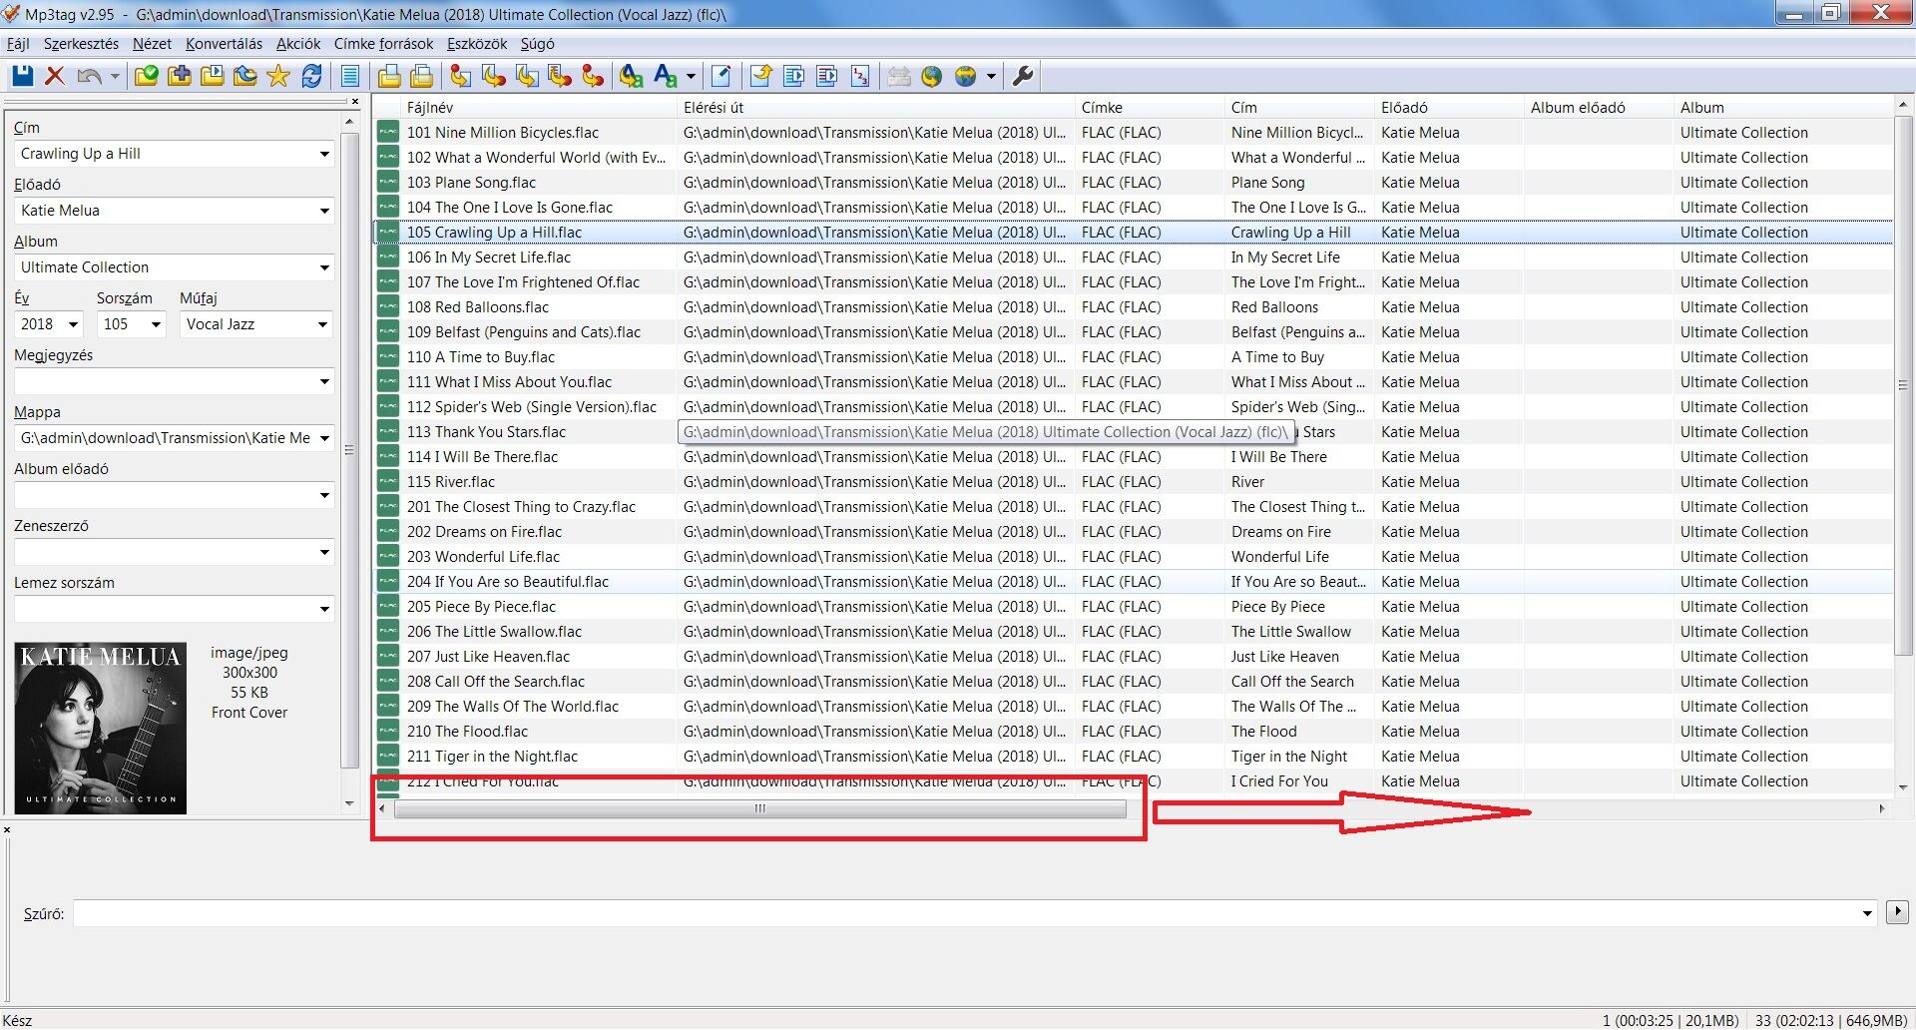Click the second blue playlist icon

tap(827, 76)
